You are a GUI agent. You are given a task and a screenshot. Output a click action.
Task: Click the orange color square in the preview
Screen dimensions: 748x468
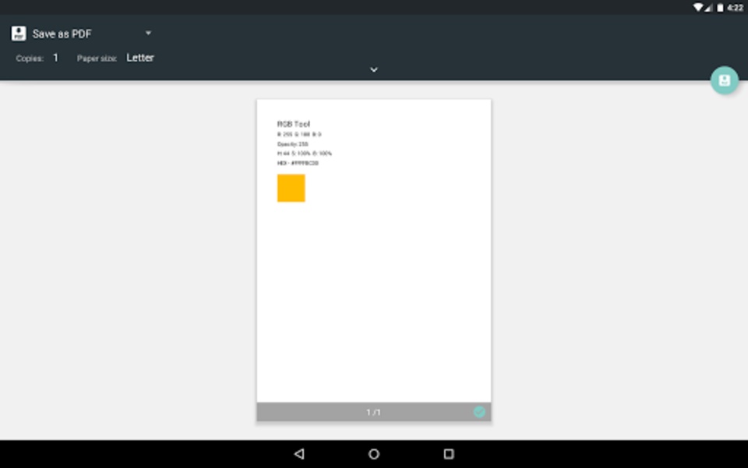pyautogui.click(x=291, y=188)
